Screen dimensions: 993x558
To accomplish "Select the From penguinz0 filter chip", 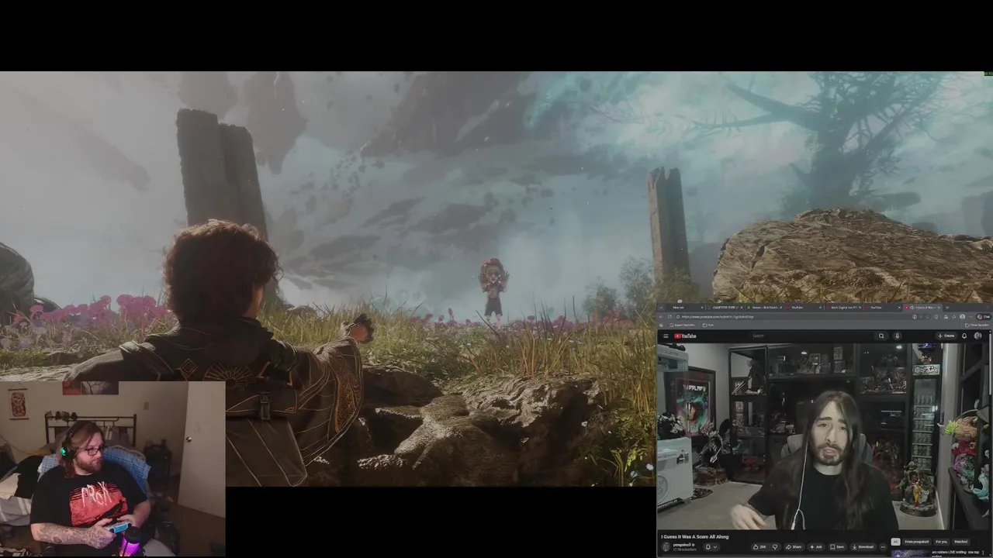I will (917, 542).
